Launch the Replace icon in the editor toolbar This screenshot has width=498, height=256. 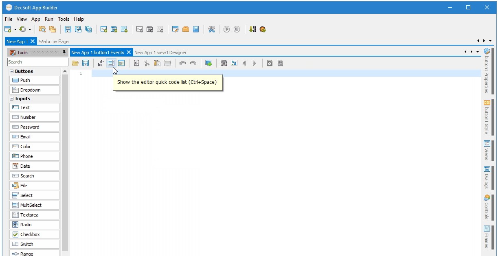234,63
